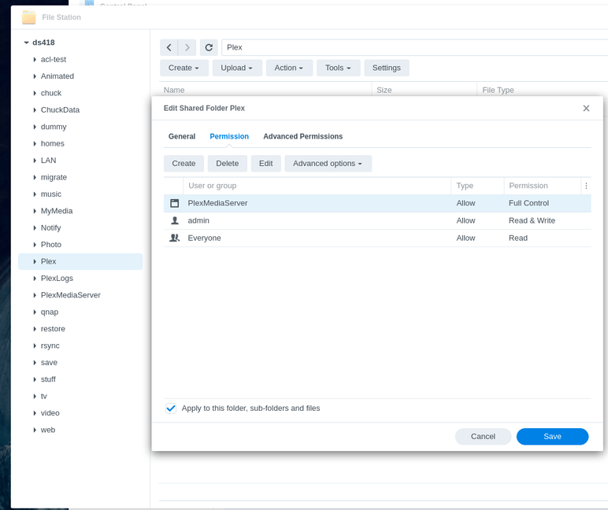Open the Tools dropdown menu
608x510 pixels.
pyautogui.click(x=338, y=68)
